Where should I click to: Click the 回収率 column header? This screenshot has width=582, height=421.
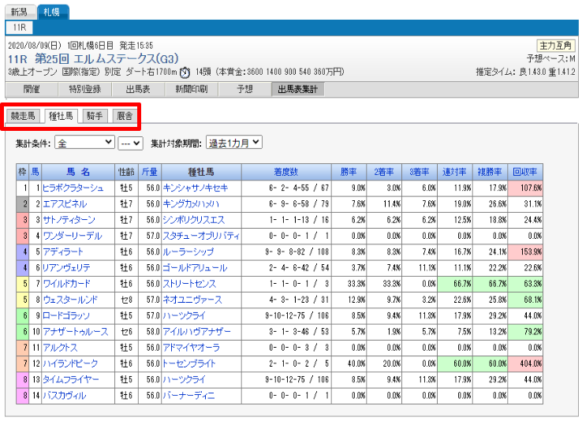524,171
